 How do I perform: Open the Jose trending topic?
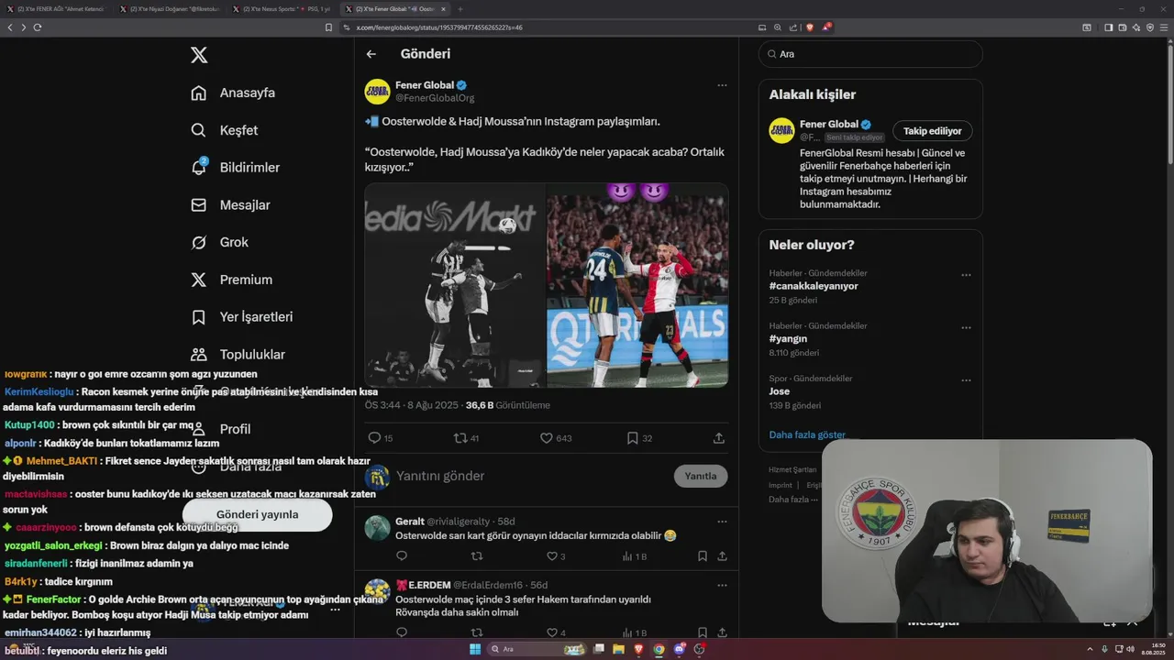pyautogui.click(x=780, y=391)
